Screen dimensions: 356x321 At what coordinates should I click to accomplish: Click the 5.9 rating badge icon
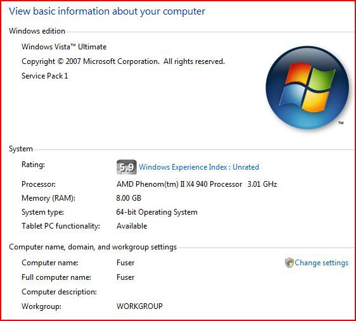coord(127,167)
